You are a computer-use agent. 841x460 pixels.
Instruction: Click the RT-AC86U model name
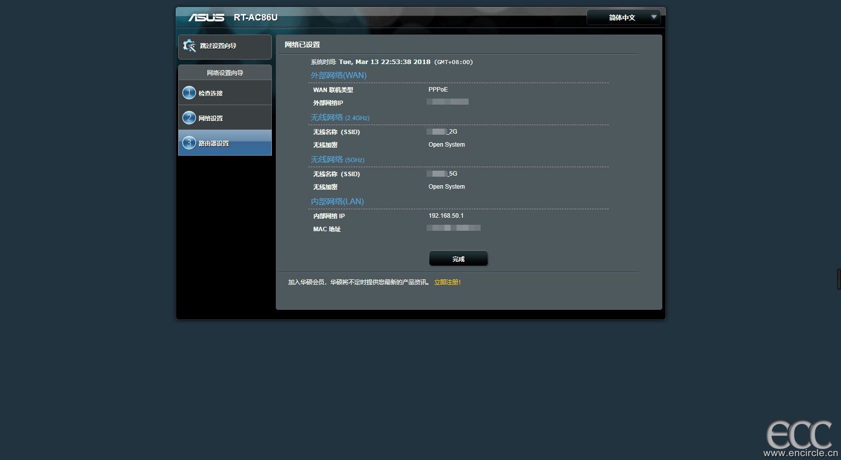[x=255, y=18]
